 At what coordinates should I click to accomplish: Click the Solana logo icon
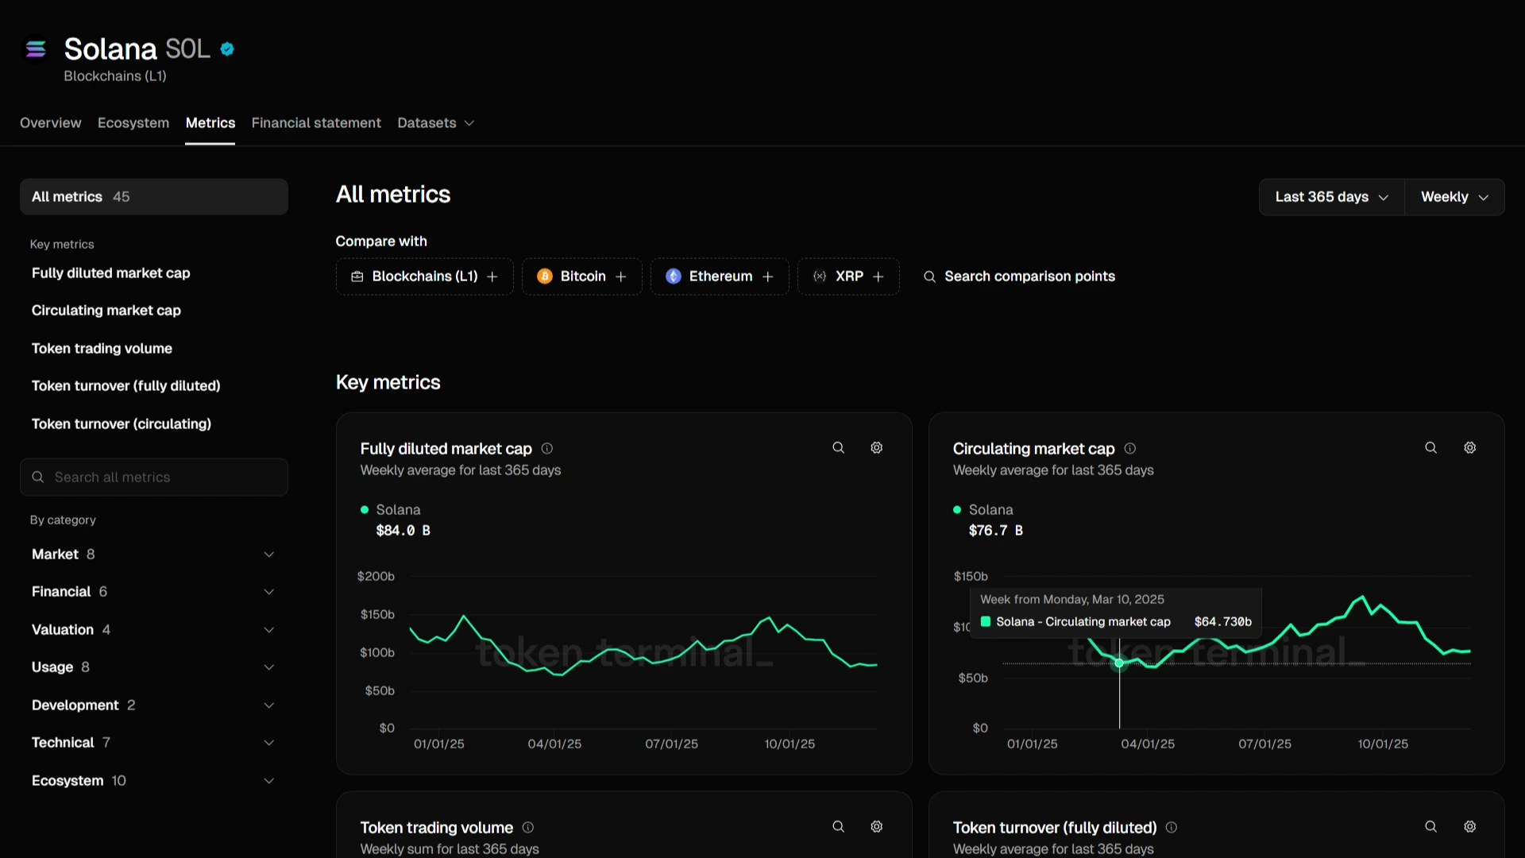point(36,49)
